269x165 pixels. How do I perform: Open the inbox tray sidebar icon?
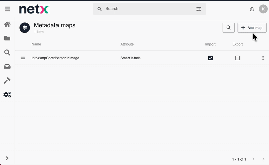click(7, 66)
